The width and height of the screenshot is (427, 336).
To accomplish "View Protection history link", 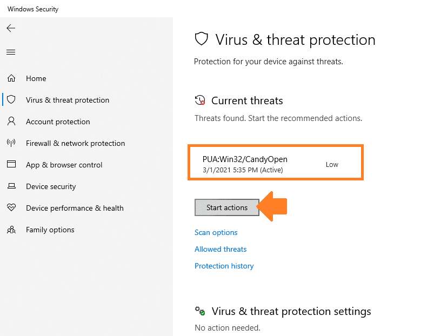I will 224,266.
